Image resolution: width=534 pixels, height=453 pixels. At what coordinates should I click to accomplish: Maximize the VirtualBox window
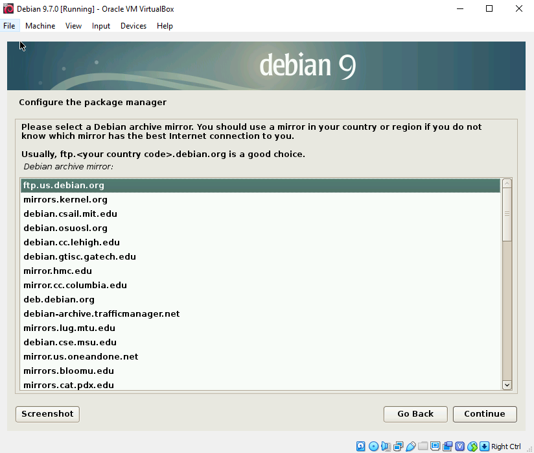(x=489, y=8)
